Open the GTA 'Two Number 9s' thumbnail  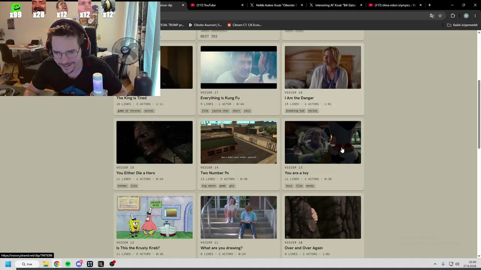pyautogui.click(x=239, y=142)
